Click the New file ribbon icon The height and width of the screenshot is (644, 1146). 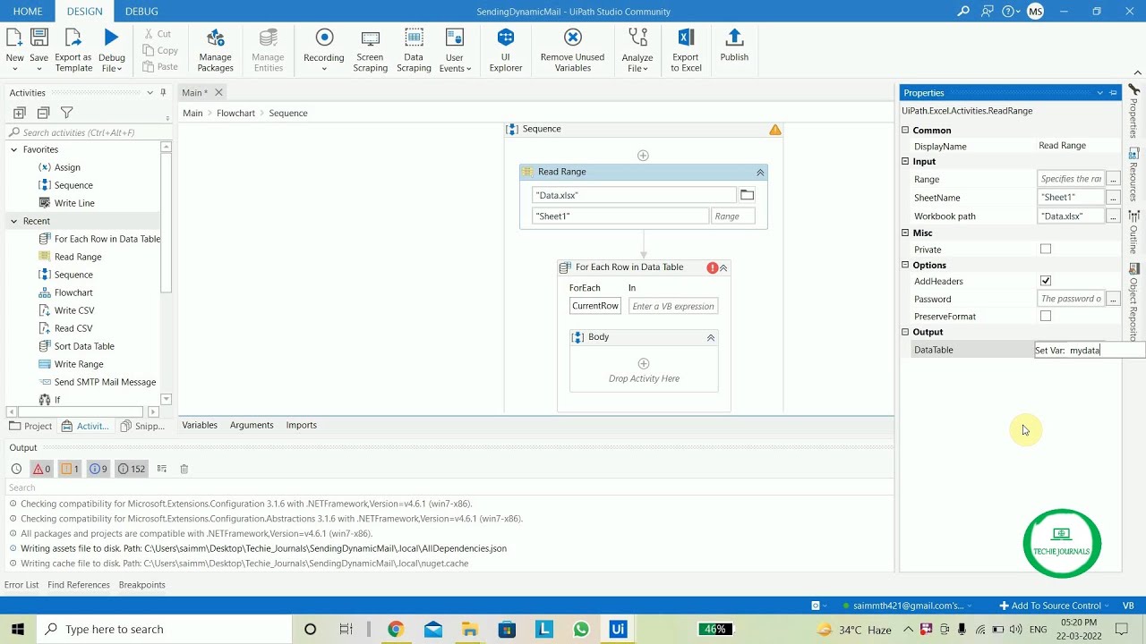[x=14, y=38]
